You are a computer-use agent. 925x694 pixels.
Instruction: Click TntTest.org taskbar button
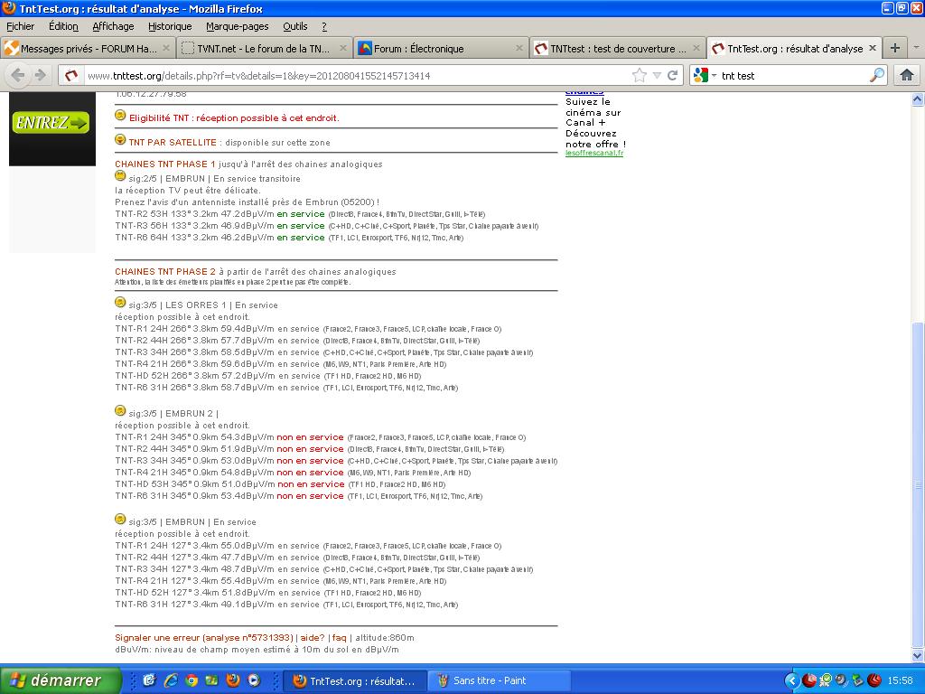(354, 680)
